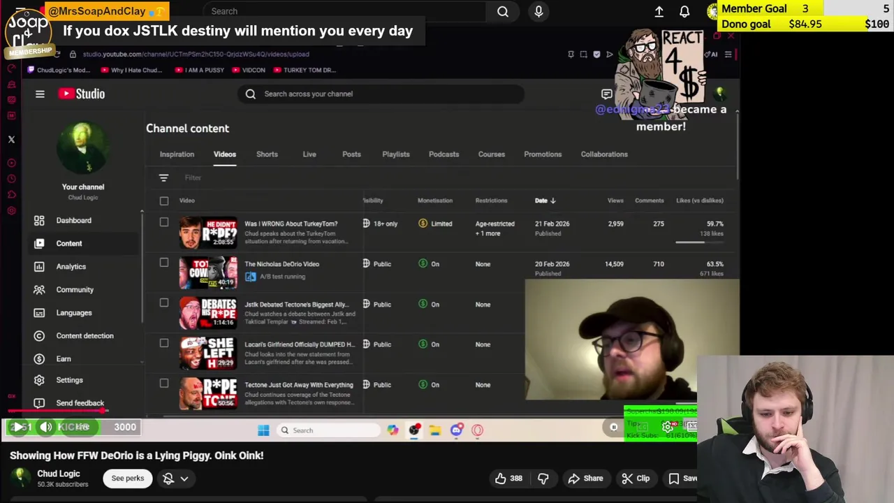
Task: Click the Dashboard sidebar icon
Action: tap(39, 220)
